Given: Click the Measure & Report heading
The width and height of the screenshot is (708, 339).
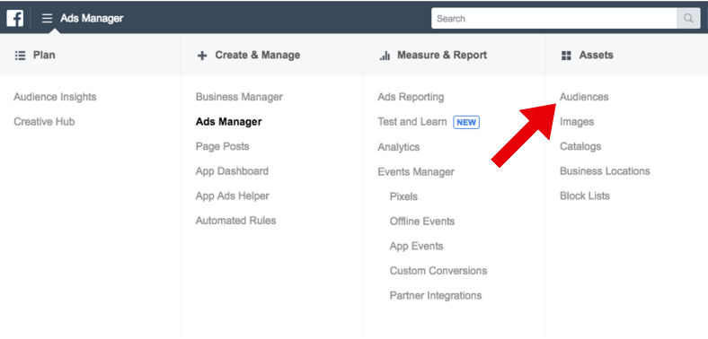Looking at the screenshot, I should pos(442,55).
